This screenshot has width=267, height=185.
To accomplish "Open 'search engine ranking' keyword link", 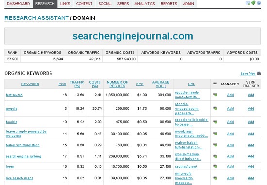I will click(23, 156).
